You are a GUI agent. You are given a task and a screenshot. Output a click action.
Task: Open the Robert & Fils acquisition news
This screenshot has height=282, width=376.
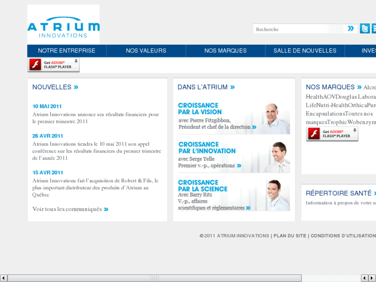point(96,188)
